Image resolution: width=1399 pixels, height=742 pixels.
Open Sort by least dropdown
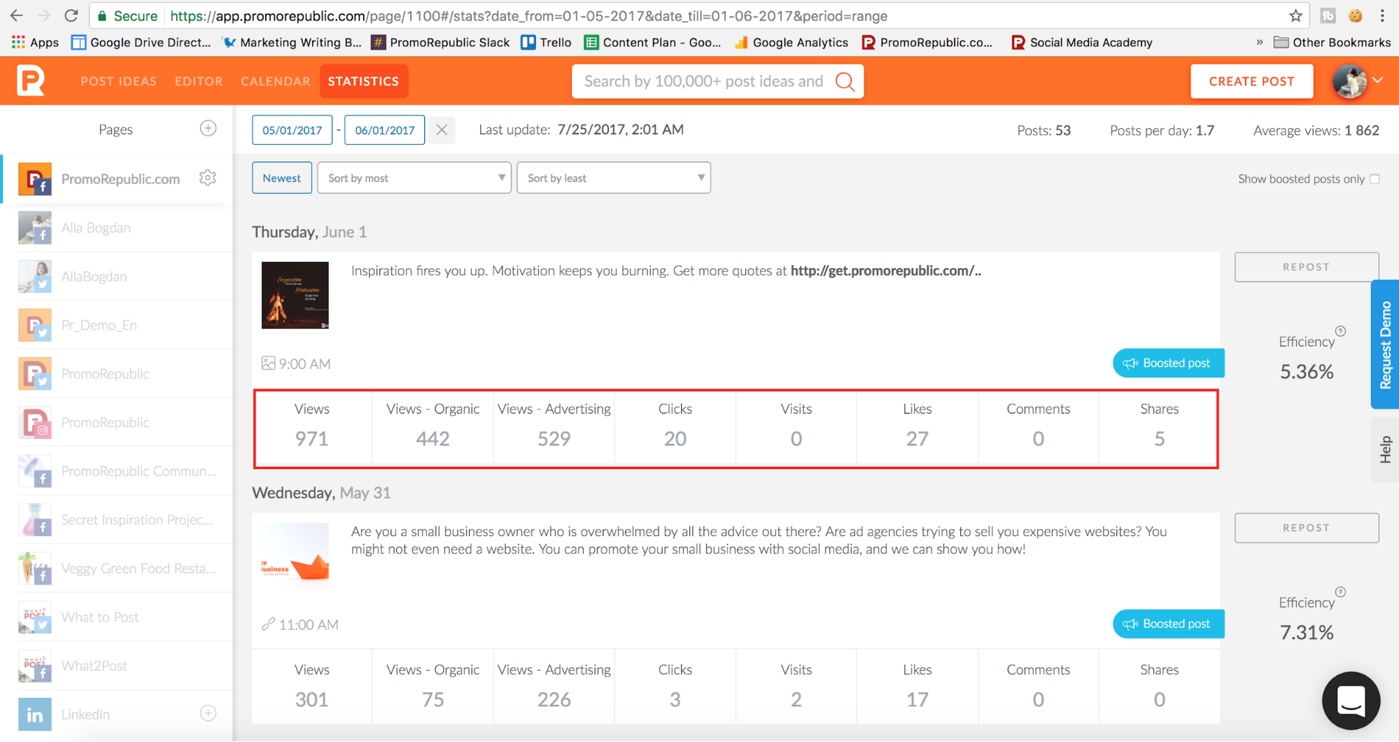click(614, 178)
